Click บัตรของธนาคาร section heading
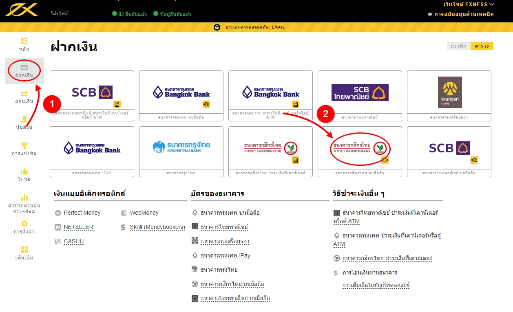513x312 pixels. tap(217, 193)
